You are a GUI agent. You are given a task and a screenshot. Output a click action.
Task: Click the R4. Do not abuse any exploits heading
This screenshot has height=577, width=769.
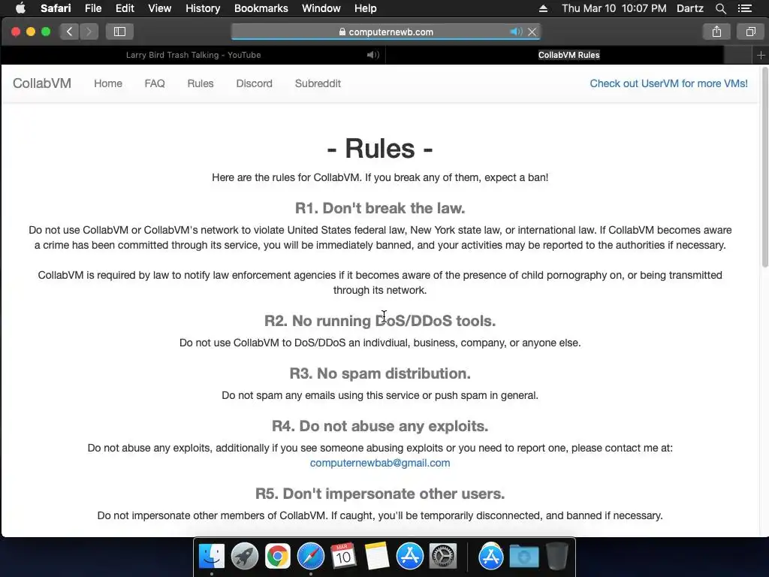coord(379,426)
